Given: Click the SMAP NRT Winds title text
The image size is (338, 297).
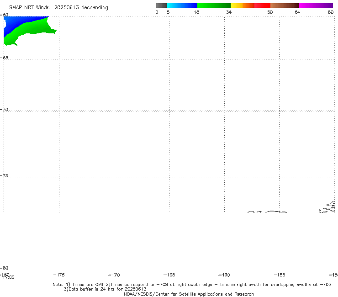Looking at the screenshot, I should click(29, 8).
